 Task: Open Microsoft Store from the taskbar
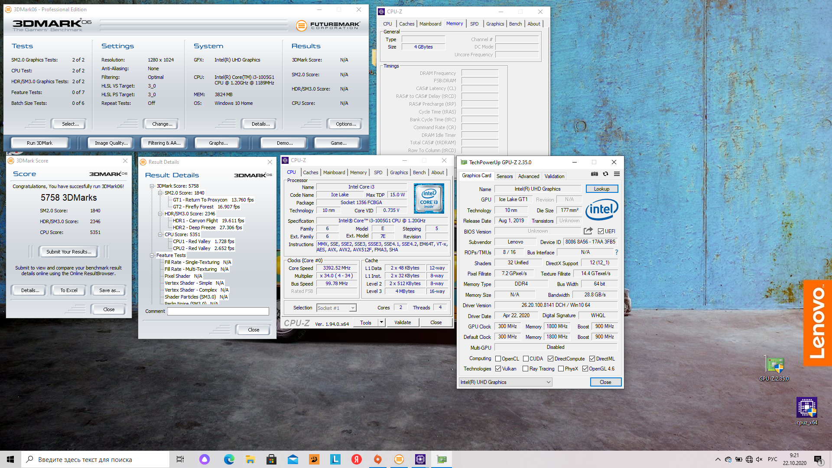coord(271,459)
